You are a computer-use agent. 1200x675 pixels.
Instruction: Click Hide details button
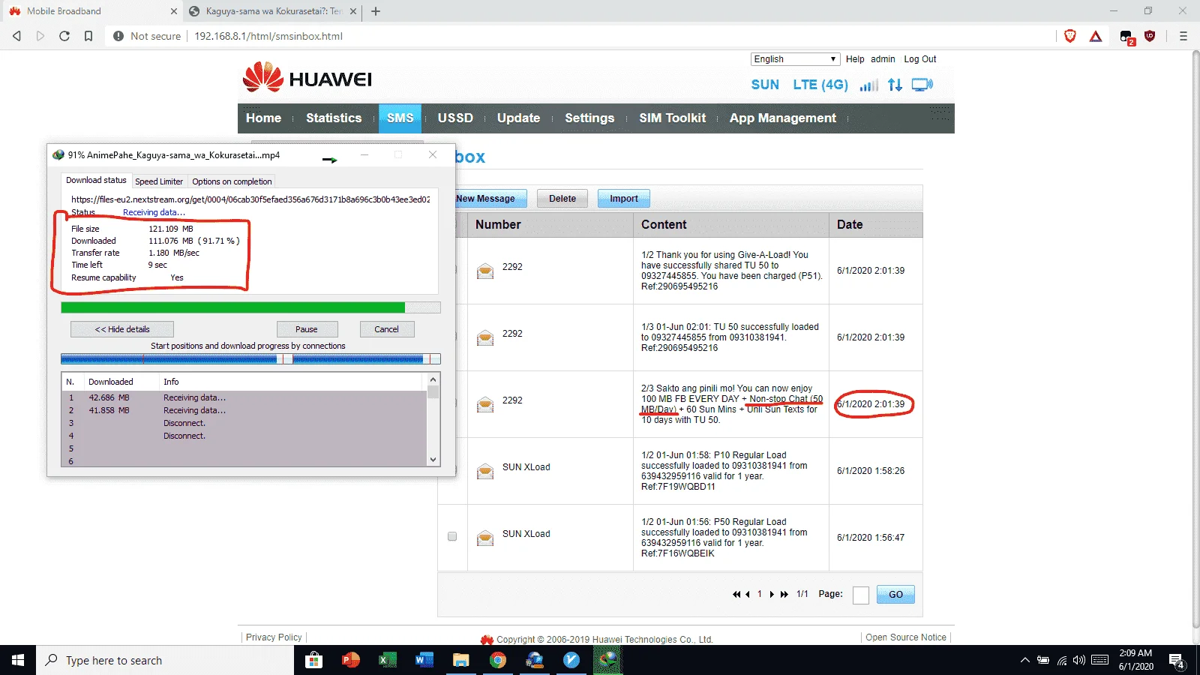[x=122, y=329]
